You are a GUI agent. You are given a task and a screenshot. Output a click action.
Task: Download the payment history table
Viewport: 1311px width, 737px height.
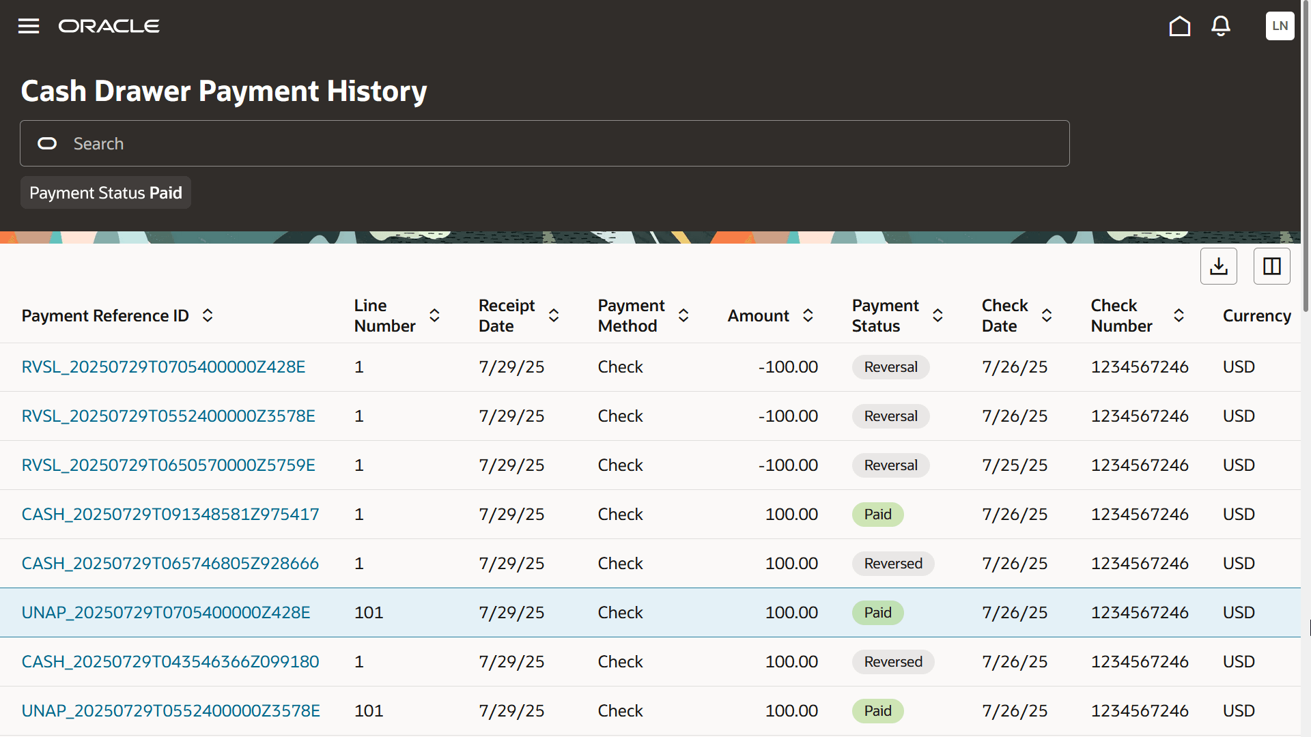[x=1219, y=266]
